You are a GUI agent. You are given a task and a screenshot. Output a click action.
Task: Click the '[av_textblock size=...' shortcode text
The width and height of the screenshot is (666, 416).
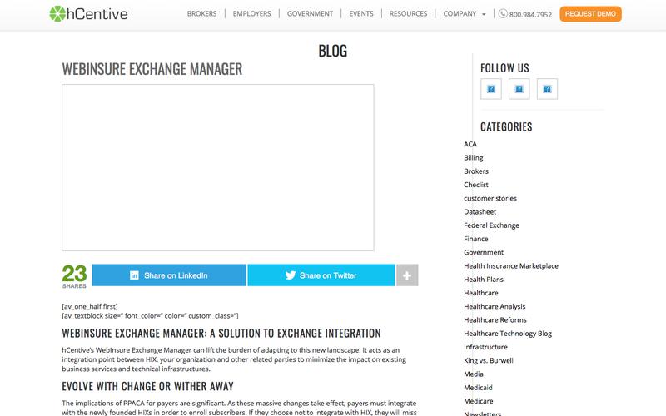click(150, 316)
